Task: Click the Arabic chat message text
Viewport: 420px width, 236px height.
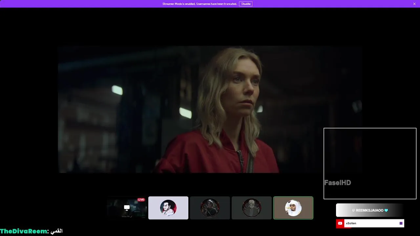Action: (56, 231)
